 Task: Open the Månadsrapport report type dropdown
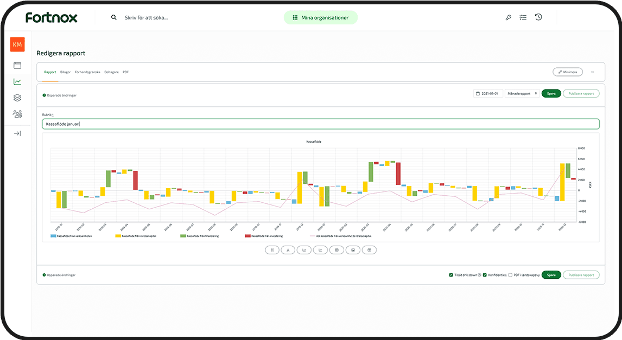522,94
